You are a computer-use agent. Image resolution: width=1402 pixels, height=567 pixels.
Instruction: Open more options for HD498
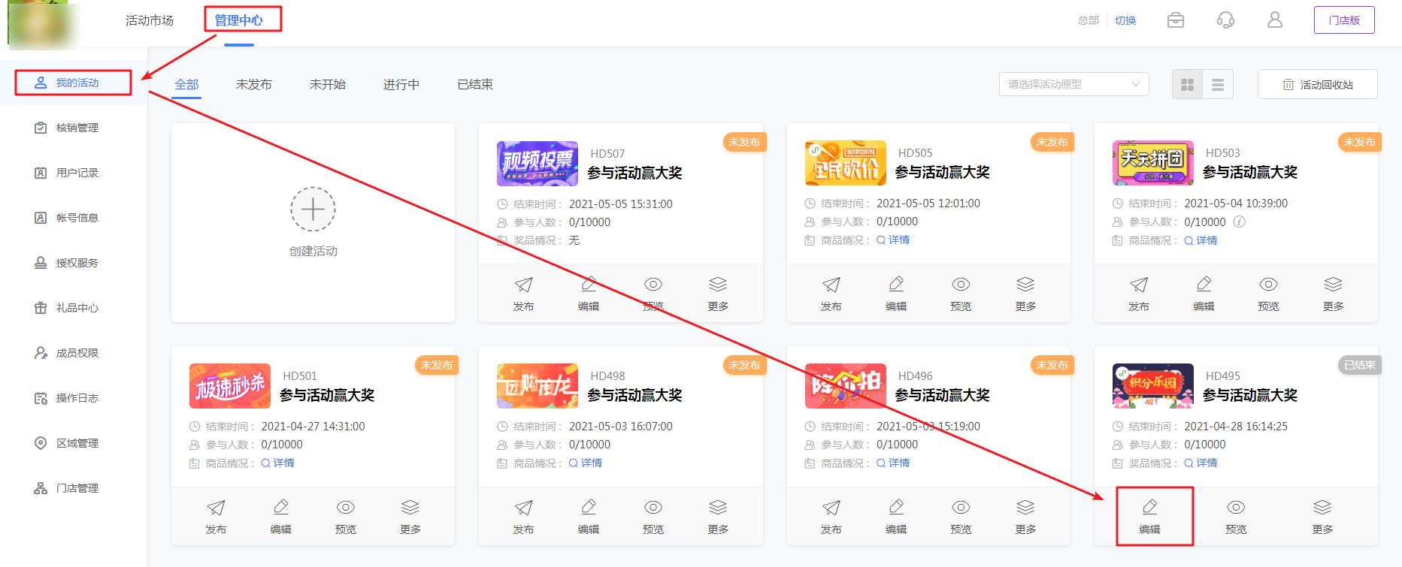pos(718,517)
